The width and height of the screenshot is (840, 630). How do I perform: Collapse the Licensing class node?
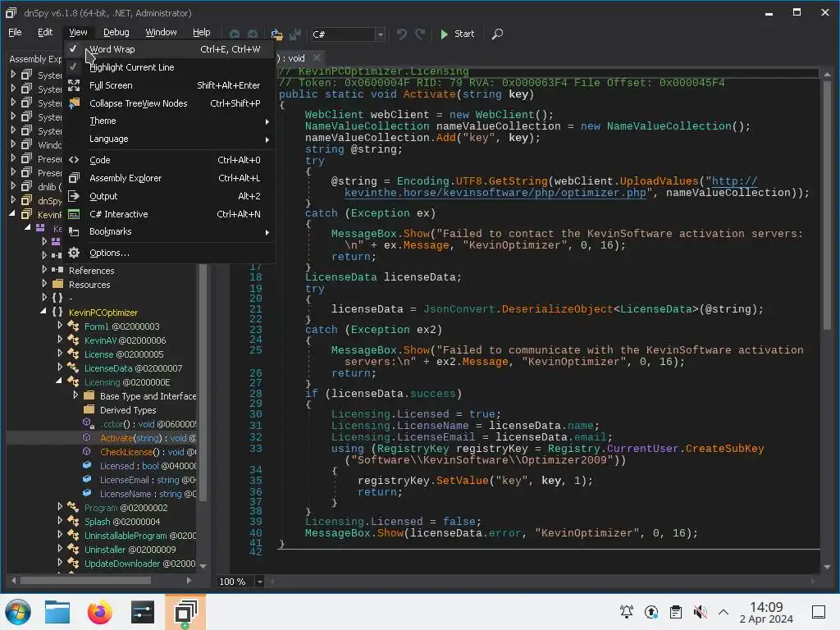click(59, 381)
